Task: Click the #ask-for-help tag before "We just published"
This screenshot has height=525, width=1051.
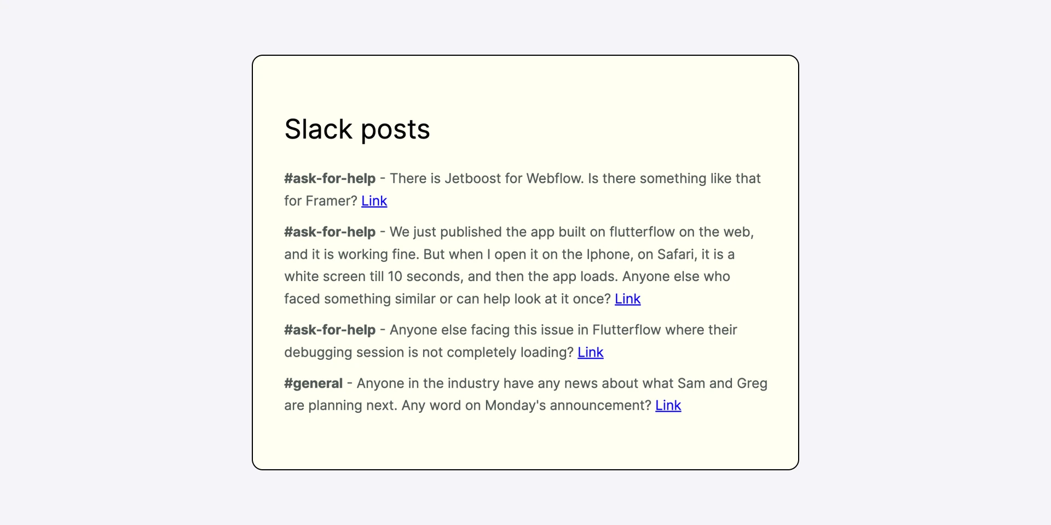Action: pyautogui.click(x=330, y=232)
